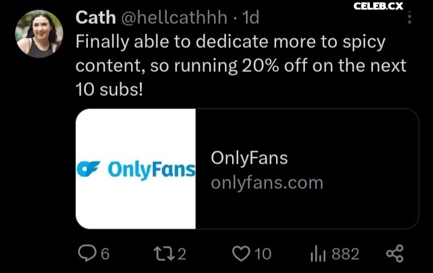Click the onlyfans.com domain text
The width and height of the screenshot is (433, 273).
[266, 182]
